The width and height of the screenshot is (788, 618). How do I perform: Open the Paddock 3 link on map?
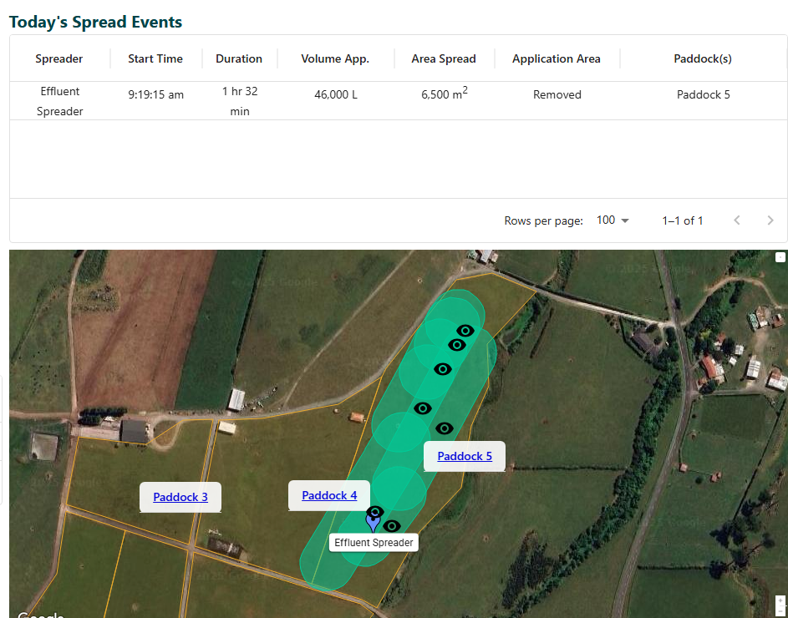click(180, 497)
